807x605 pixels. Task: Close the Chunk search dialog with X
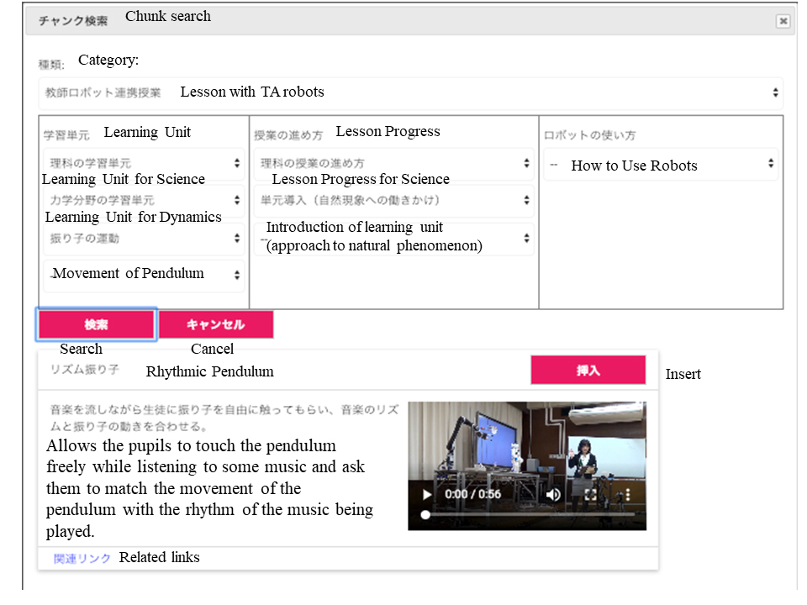783,22
